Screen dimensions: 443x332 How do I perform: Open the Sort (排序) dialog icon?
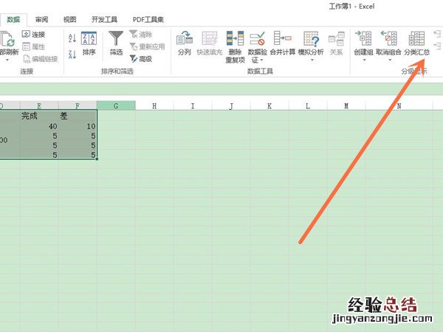(x=89, y=39)
